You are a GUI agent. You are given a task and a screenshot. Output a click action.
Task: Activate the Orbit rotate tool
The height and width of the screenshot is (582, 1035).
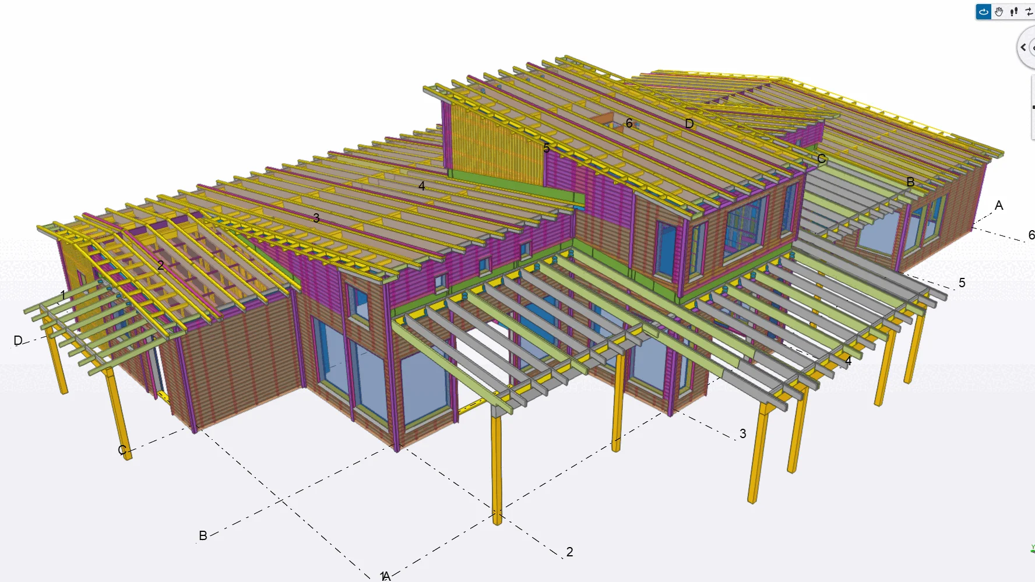[984, 12]
